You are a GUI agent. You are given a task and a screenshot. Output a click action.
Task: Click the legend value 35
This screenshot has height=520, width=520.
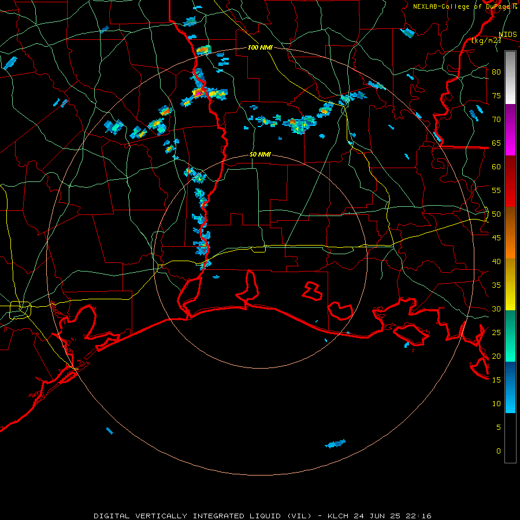click(496, 285)
